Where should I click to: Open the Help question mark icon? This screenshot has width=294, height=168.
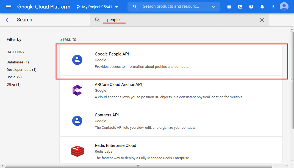click(251, 7)
